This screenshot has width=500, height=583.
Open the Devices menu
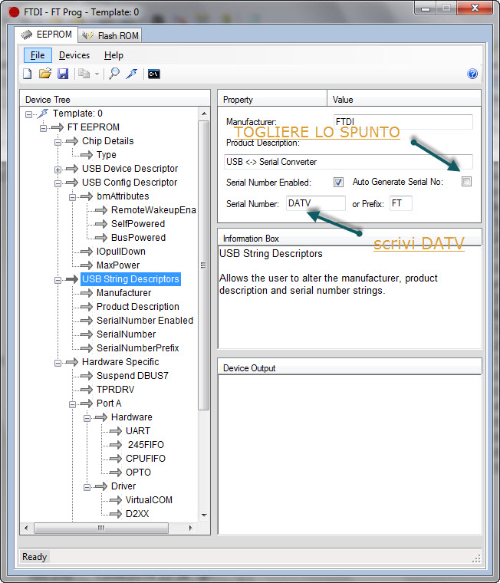coord(74,55)
